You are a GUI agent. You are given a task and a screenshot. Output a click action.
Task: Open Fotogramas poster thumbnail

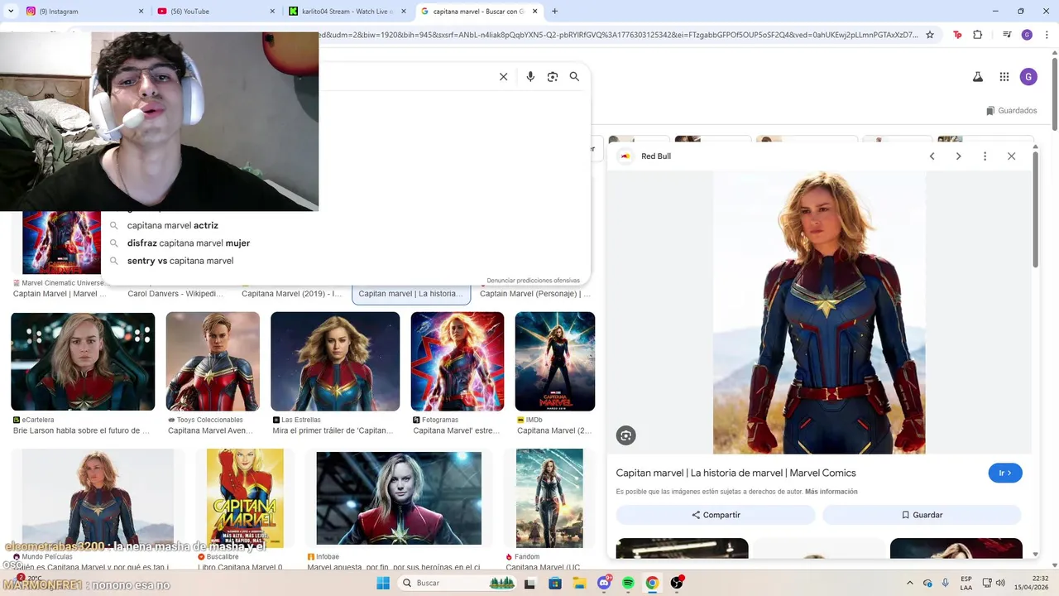(458, 361)
